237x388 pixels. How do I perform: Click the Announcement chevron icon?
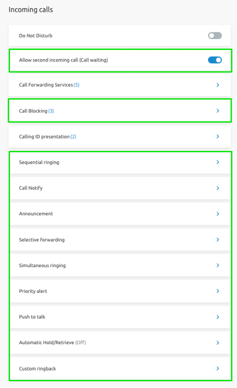pyautogui.click(x=218, y=214)
